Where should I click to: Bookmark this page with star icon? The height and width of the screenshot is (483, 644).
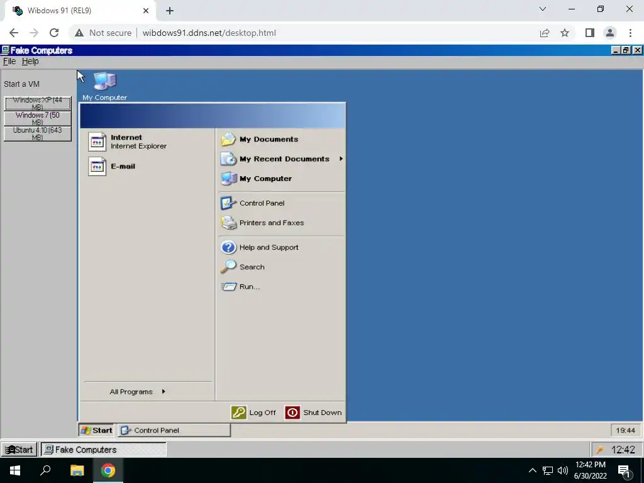(x=565, y=33)
